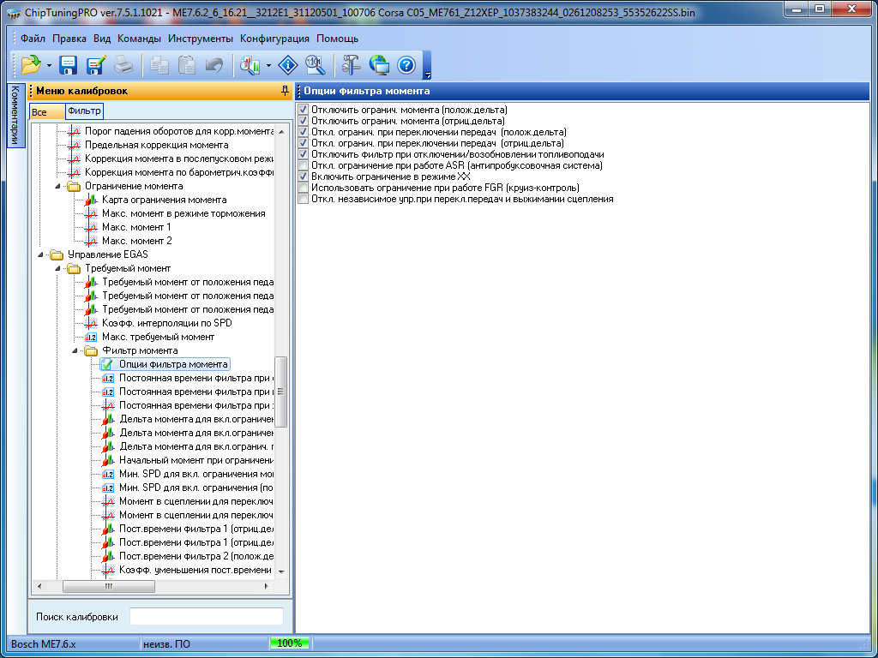Click the open file folder icon
Image resolution: width=878 pixels, height=658 pixels.
tap(31, 65)
